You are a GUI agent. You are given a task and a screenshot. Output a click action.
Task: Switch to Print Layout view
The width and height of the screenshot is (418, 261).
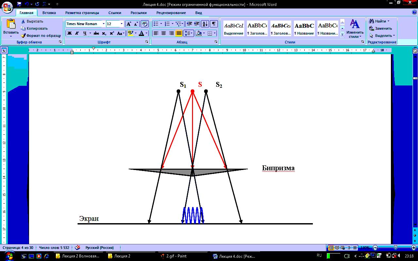click(331, 248)
